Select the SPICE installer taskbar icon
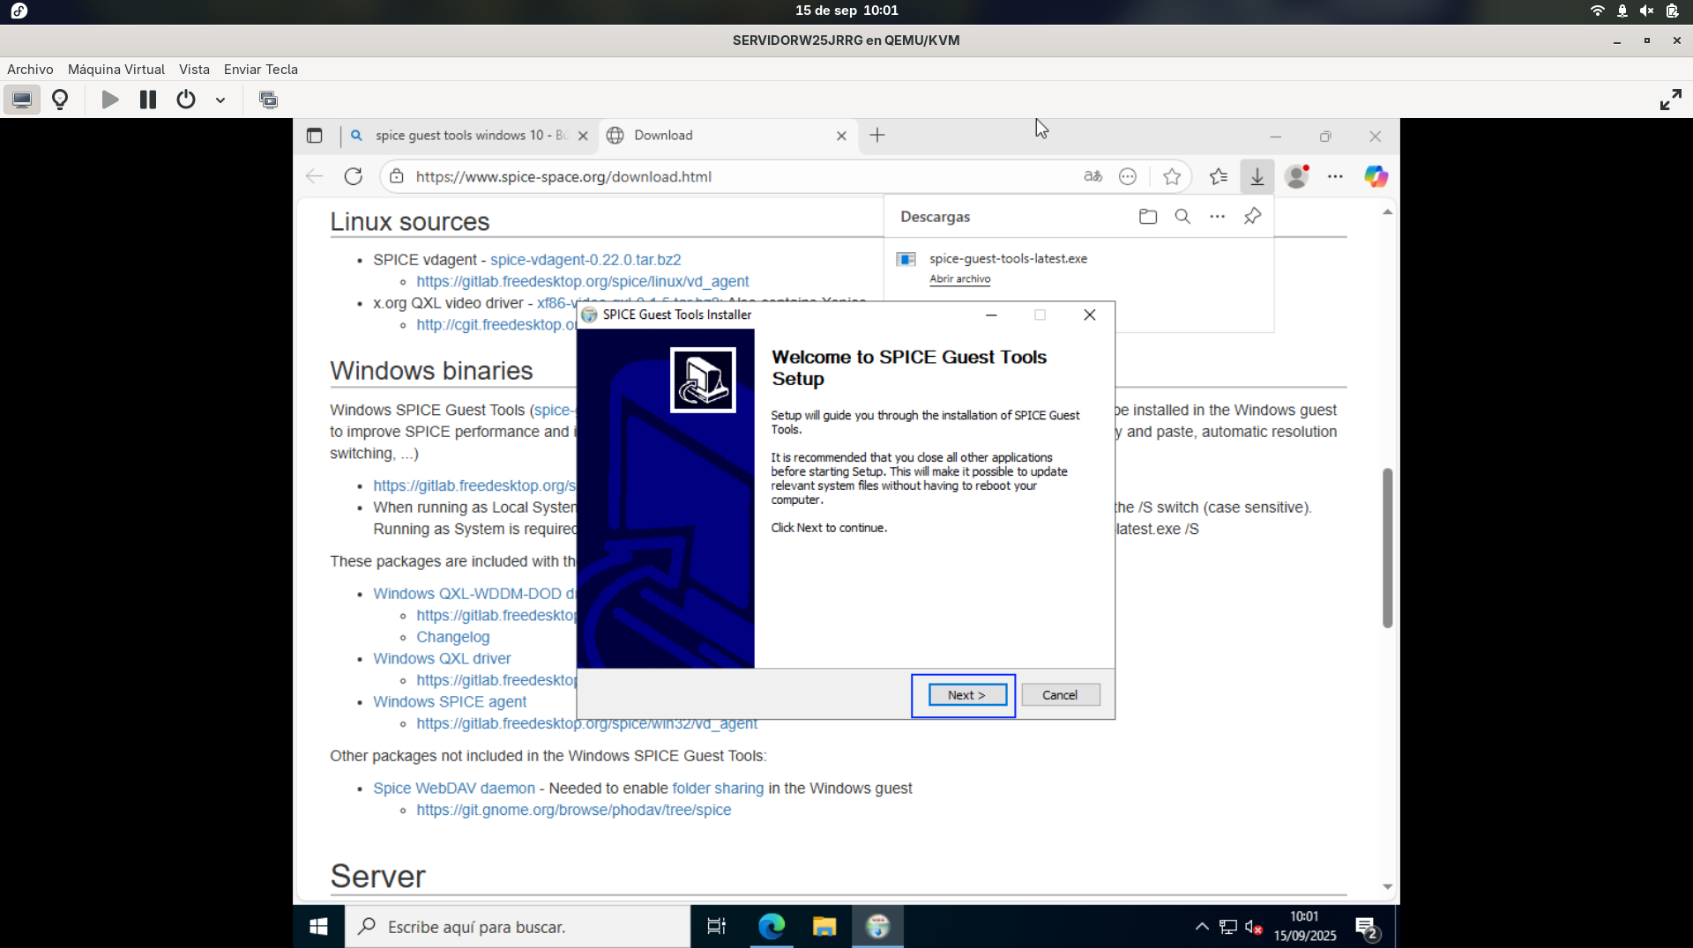1693x948 pixels. [x=877, y=927]
